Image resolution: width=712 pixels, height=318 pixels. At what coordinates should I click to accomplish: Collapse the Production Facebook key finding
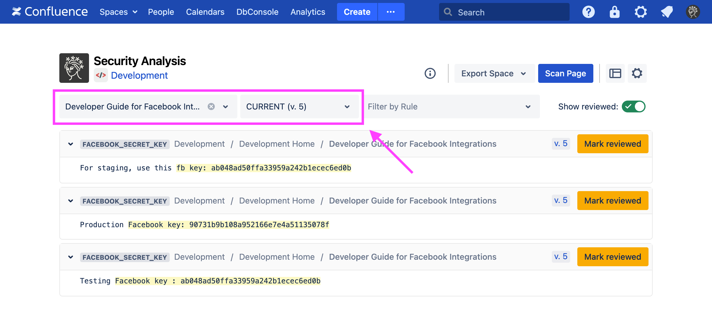pos(71,201)
